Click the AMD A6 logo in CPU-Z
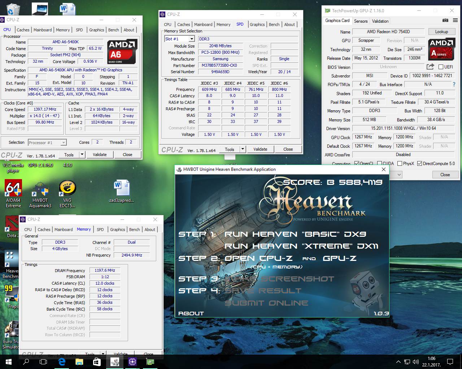Viewport: 462px width, 369px height. [122, 52]
